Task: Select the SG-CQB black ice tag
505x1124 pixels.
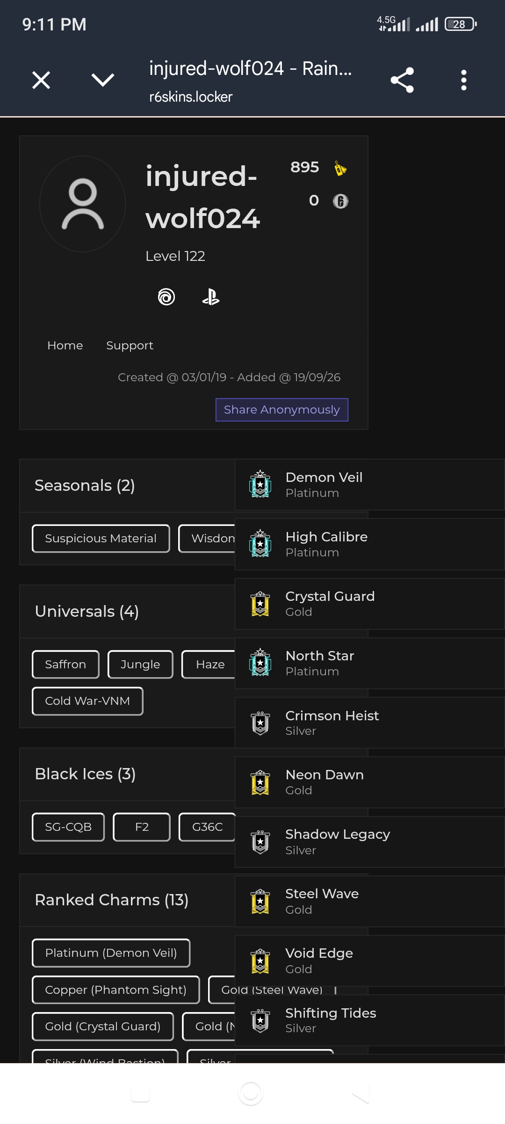Action: [68, 827]
